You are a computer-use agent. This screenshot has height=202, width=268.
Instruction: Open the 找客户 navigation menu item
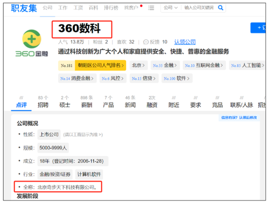point(131,8)
